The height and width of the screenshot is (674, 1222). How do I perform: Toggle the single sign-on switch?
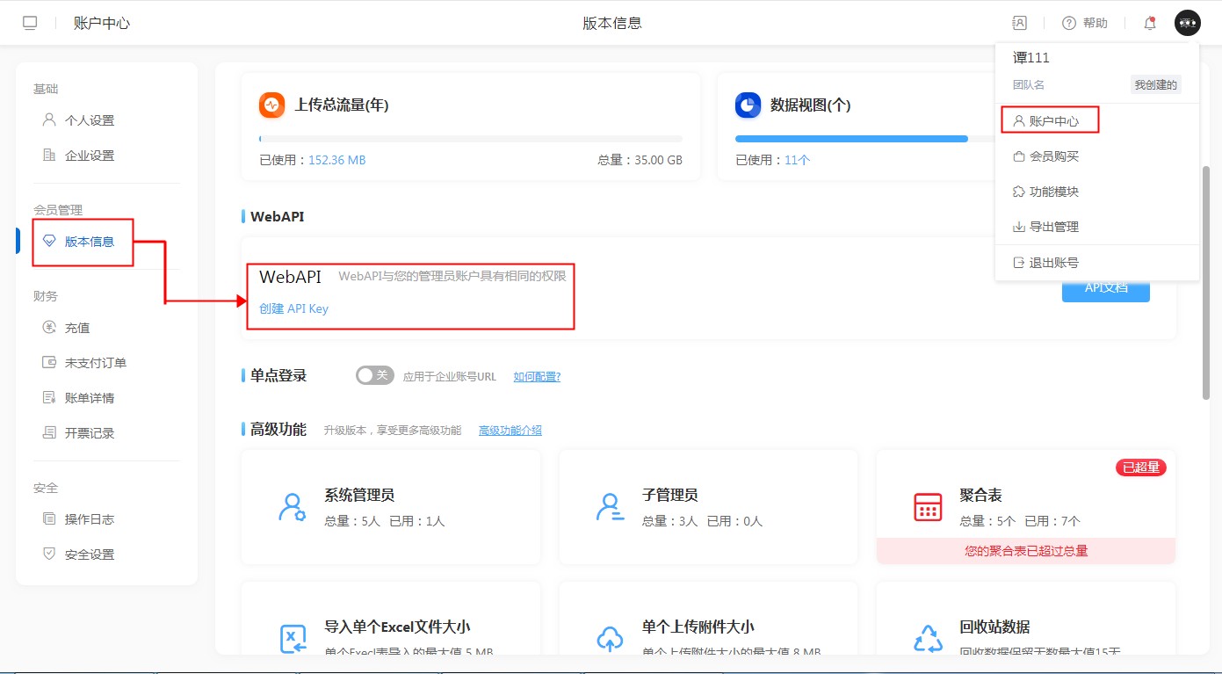[375, 375]
